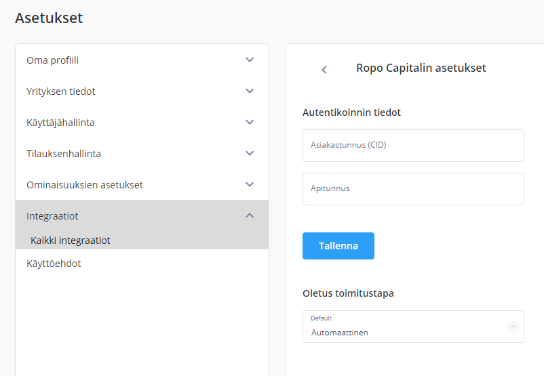Image resolution: width=544 pixels, height=376 pixels.
Task: Open the Default Automaattinen dropdown arrow
Action: pos(513,327)
